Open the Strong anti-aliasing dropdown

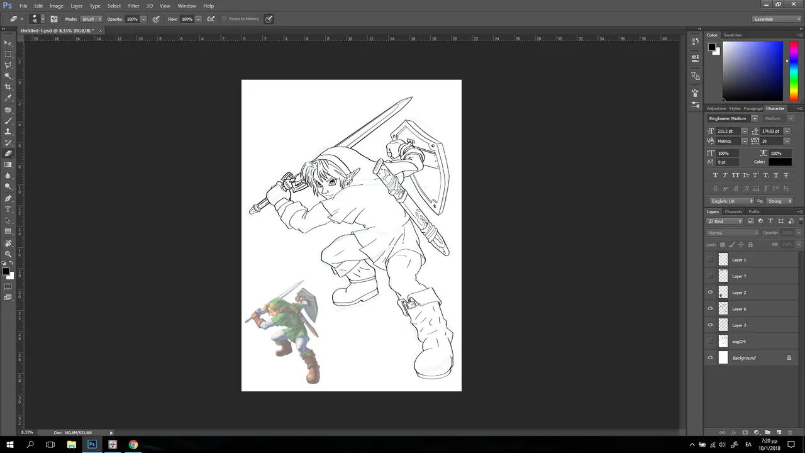point(780,201)
